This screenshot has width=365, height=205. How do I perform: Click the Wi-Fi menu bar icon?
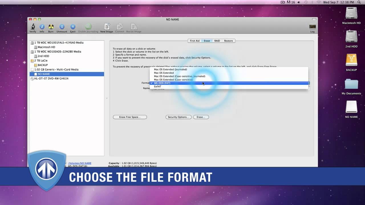(319, 2)
